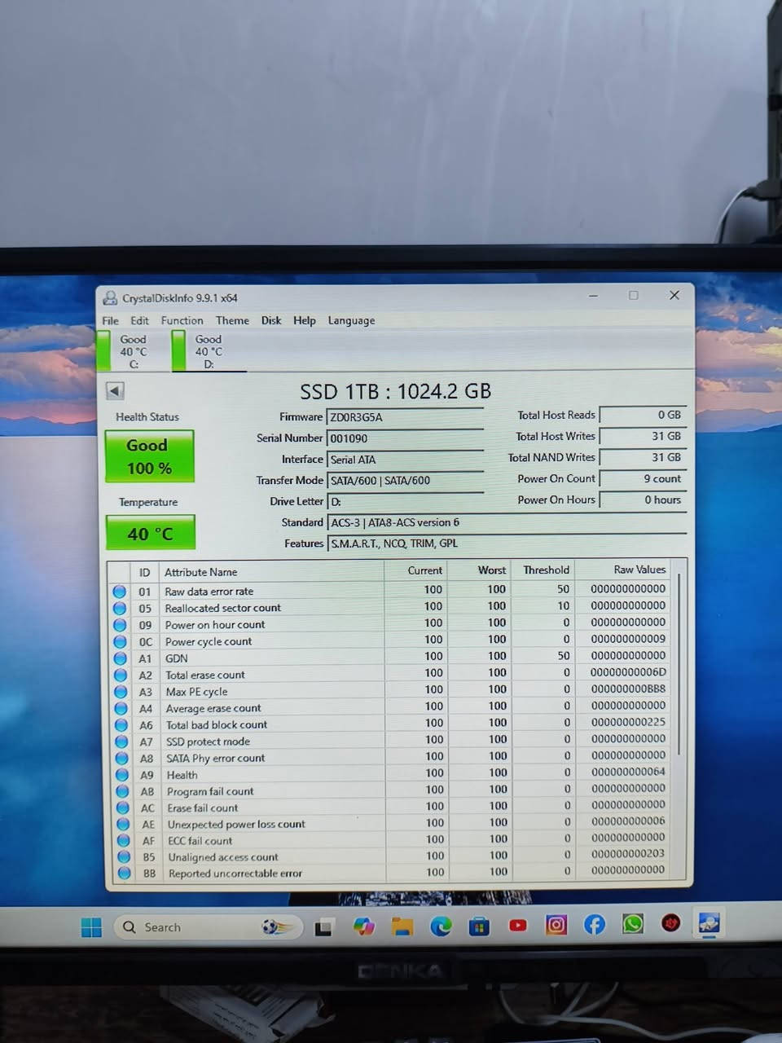Screen dimensions: 782x1043
Task: Click status icon of Program fail count
Action: [123, 791]
